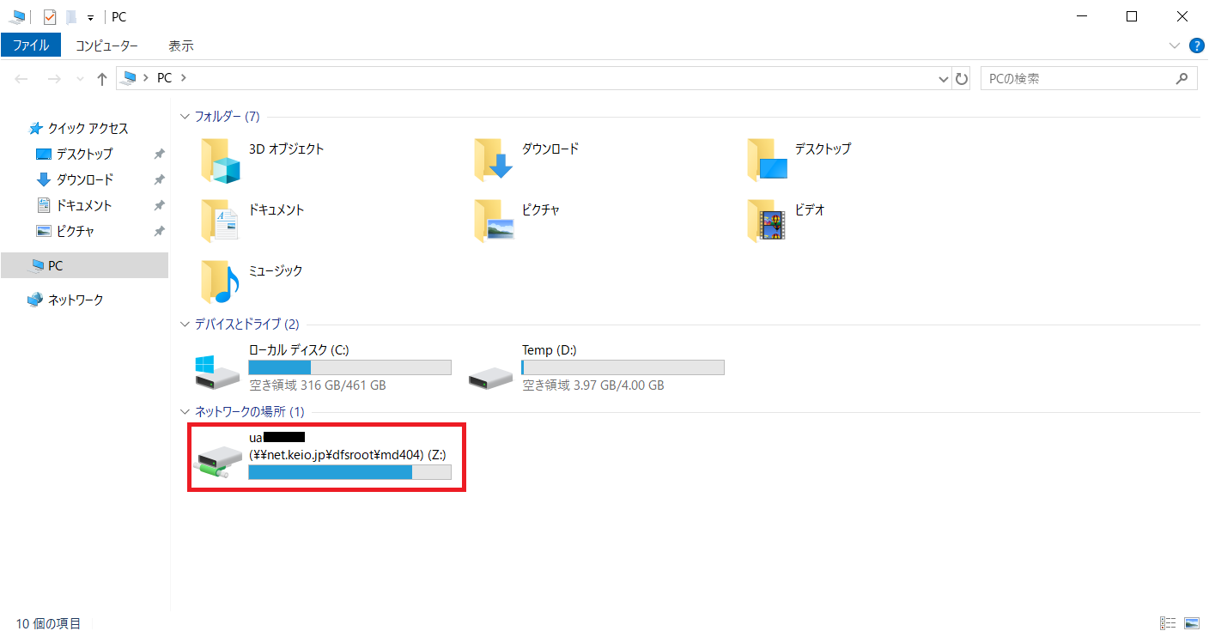Open the address bar history dropdown

(945, 79)
